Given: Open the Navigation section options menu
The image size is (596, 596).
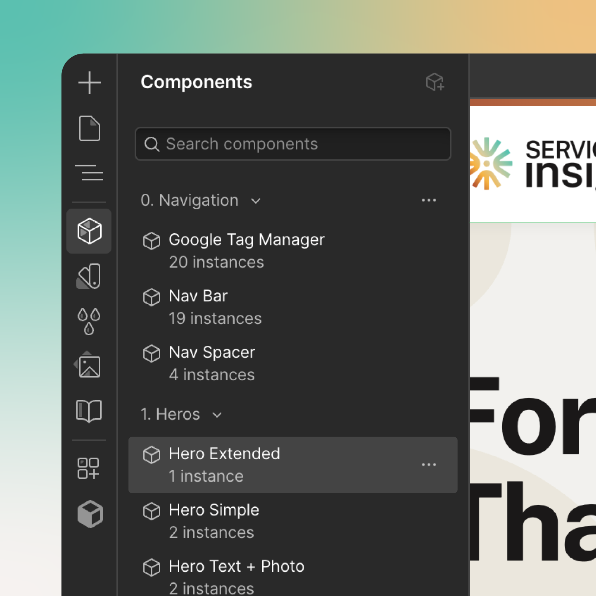Looking at the screenshot, I should tap(429, 200).
